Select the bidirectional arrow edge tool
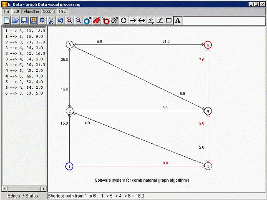Image resolution: width=267 pixels, height=200 pixels. point(142,20)
